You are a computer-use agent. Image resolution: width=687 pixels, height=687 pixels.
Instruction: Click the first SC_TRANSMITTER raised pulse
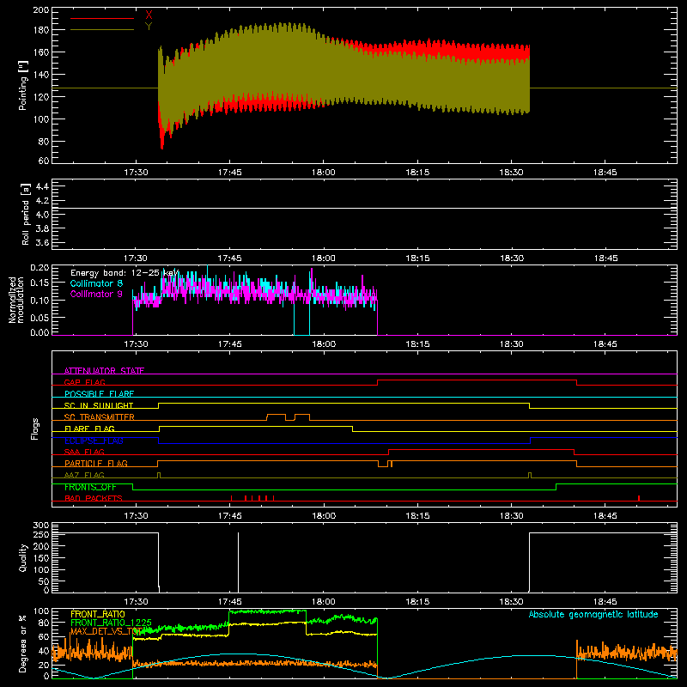[x=276, y=415]
